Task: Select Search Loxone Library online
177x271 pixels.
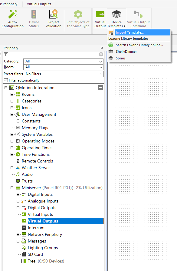Action: [x=139, y=45]
